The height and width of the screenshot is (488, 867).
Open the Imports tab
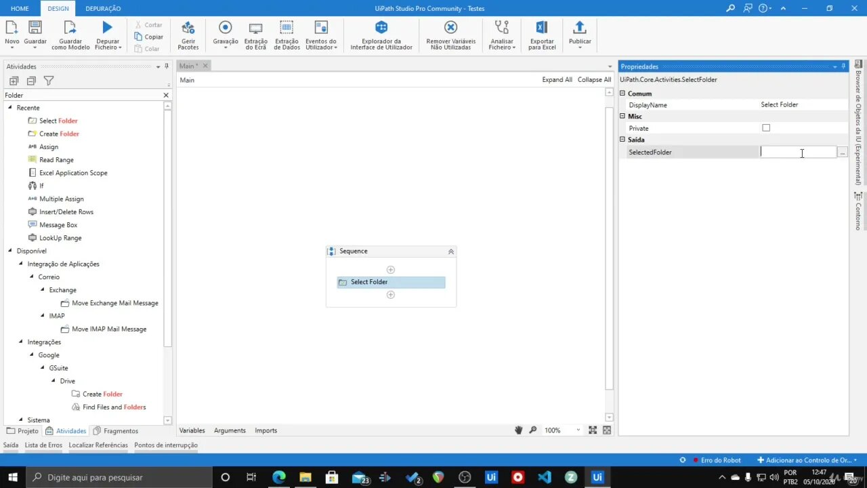(x=266, y=430)
